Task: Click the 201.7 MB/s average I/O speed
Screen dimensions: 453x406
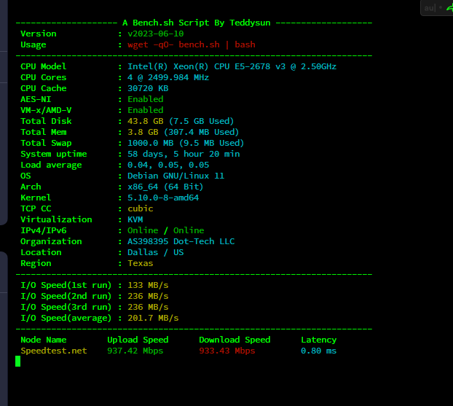Action: point(153,318)
